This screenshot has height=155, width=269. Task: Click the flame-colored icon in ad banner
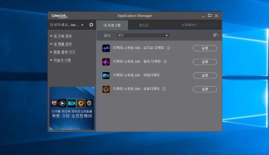54,103
